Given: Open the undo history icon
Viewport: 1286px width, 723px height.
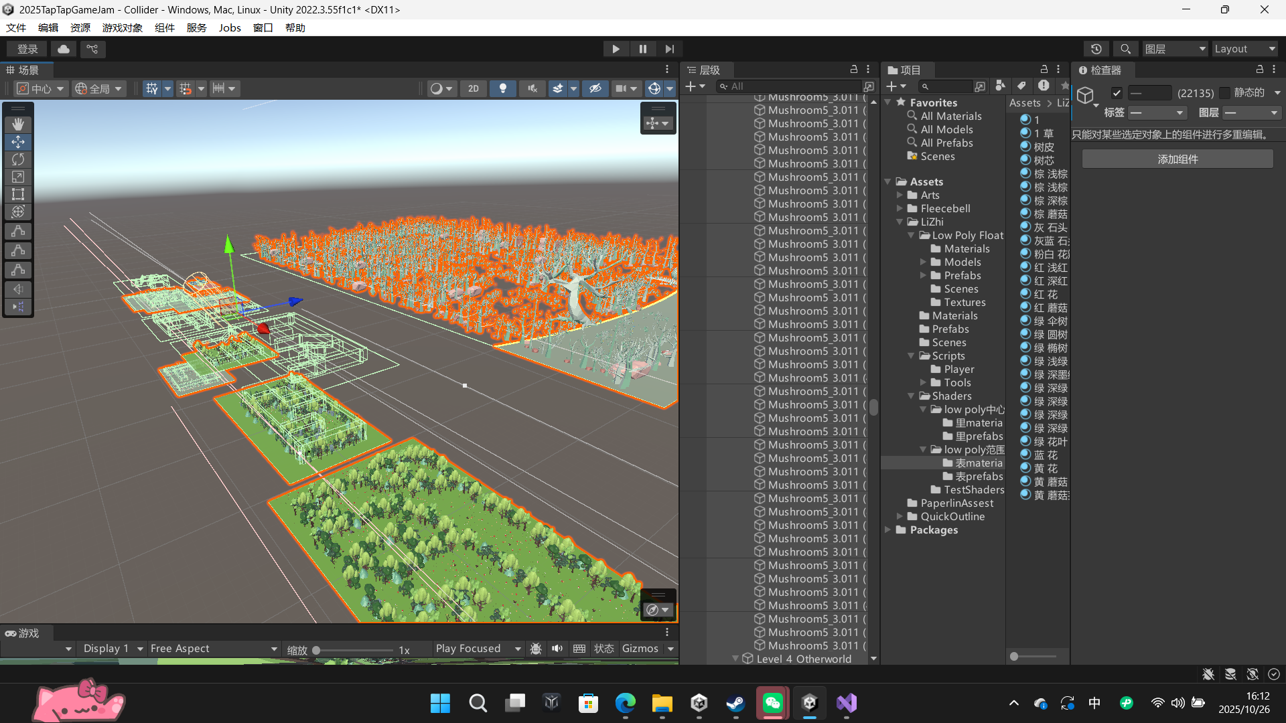Looking at the screenshot, I should (1096, 49).
